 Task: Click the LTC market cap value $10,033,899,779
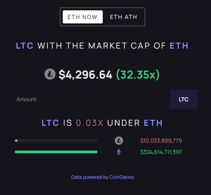pyautogui.click(x=161, y=141)
